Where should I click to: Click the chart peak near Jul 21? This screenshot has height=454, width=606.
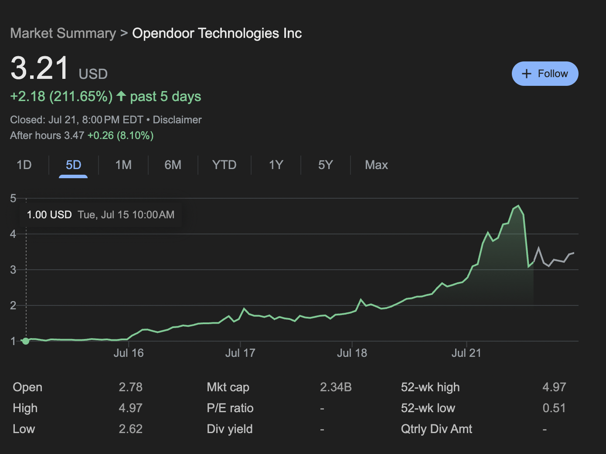click(518, 206)
